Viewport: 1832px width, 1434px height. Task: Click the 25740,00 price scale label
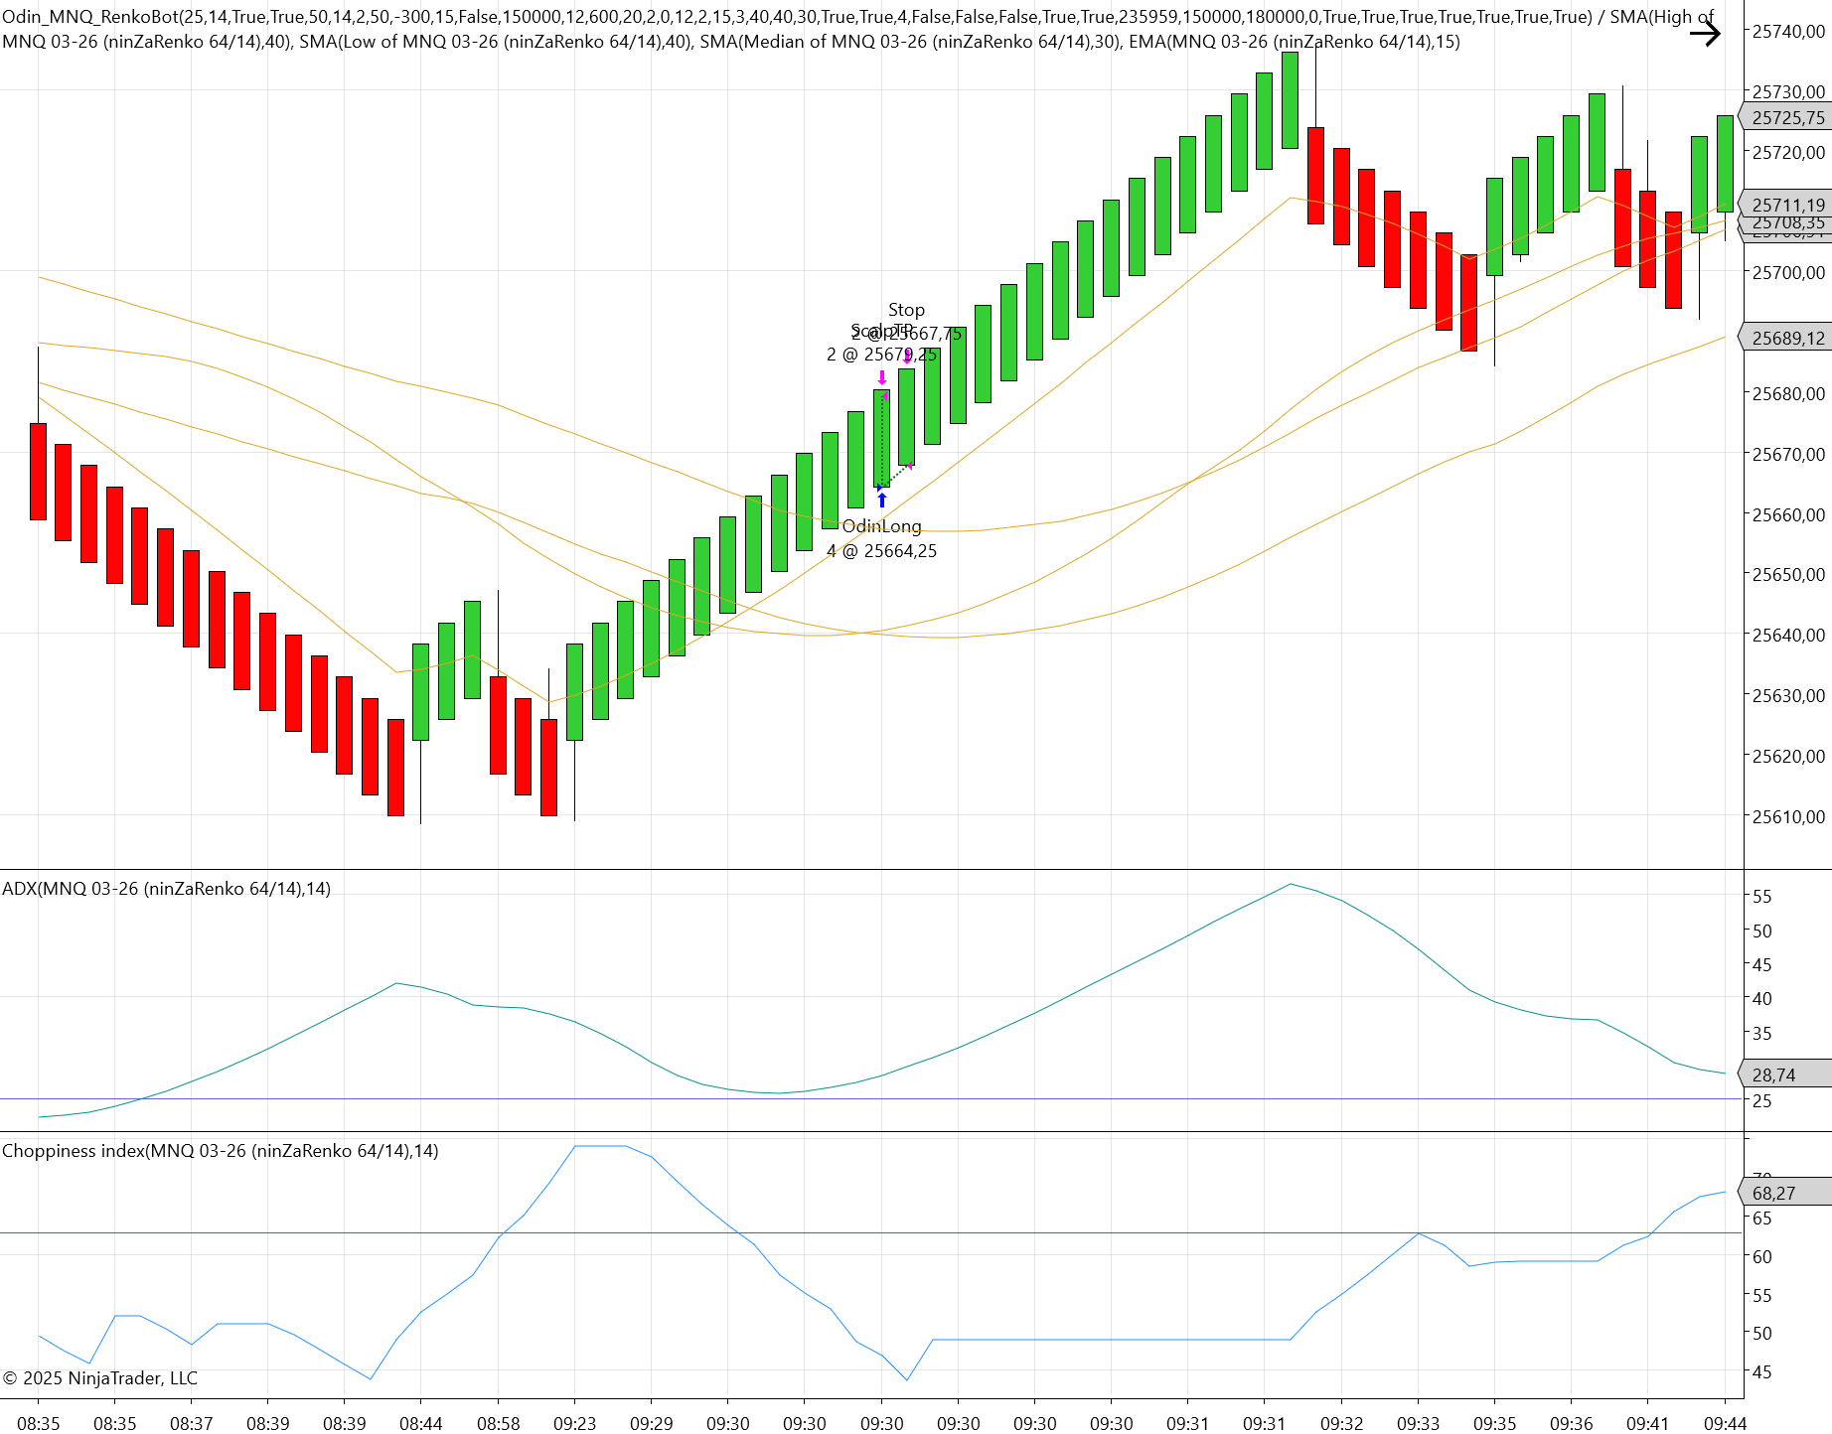(x=1787, y=32)
